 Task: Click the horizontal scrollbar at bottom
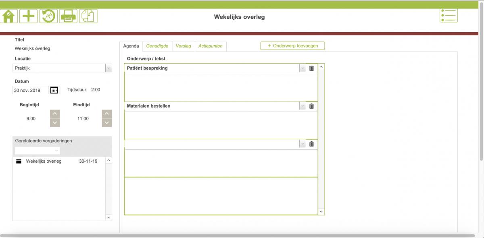coord(238,236)
